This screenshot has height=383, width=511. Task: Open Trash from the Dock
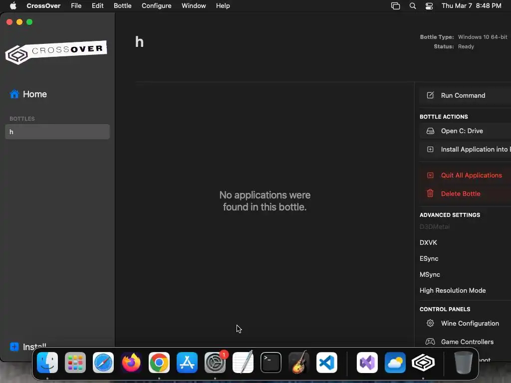(464, 363)
